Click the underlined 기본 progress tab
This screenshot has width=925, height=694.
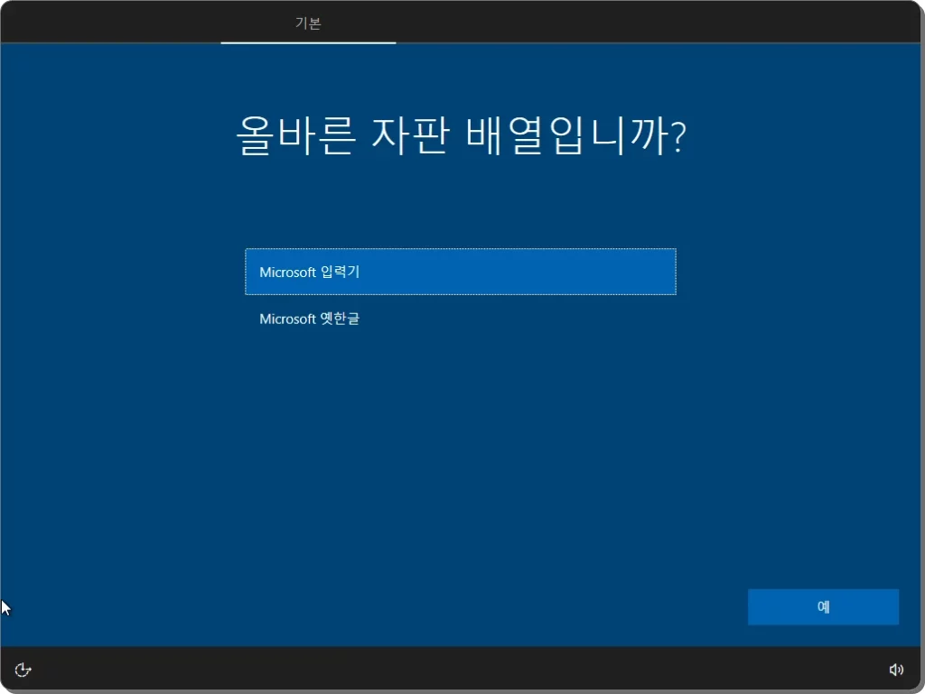tap(308, 23)
